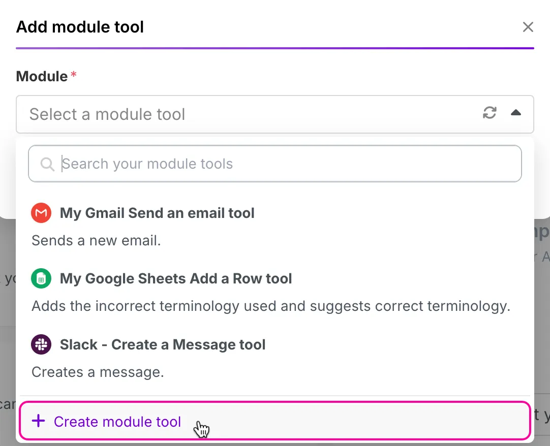Viewport: 550px width, 446px height.
Task: Click the plus icon beside Create module tool
Action: pyautogui.click(x=38, y=421)
